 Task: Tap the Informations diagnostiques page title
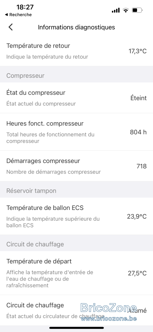pos(77,27)
